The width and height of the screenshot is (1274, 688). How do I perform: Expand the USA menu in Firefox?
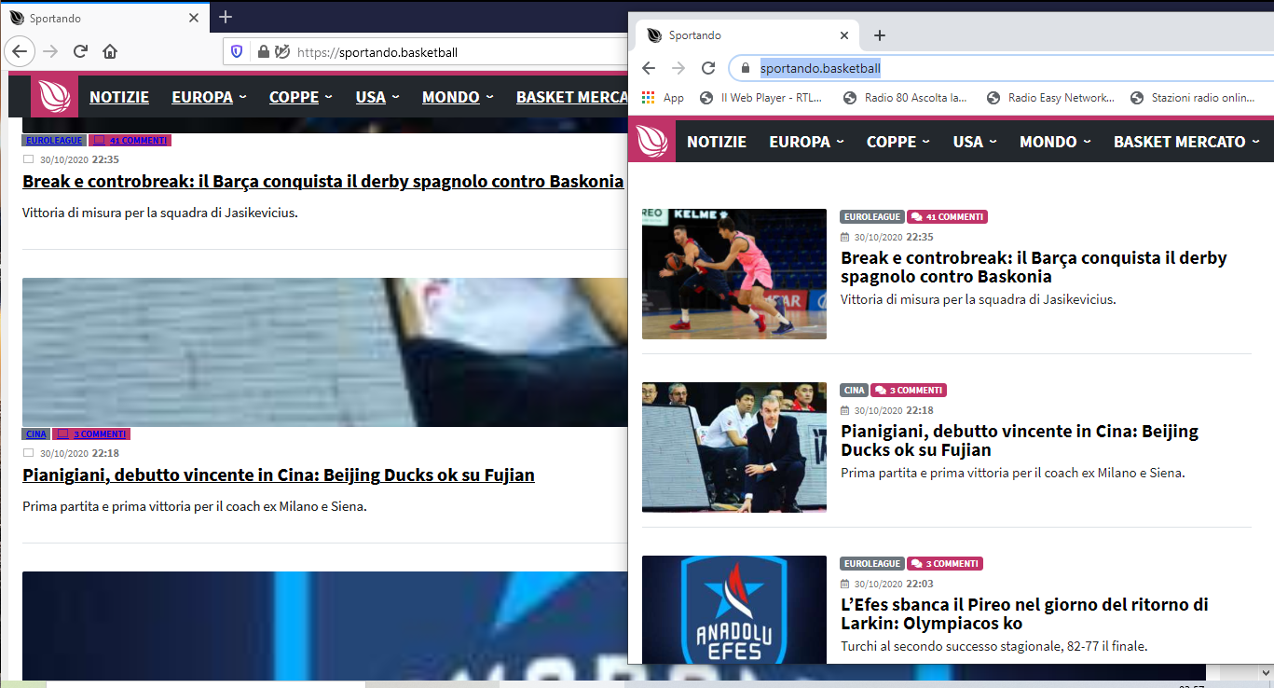pos(377,97)
